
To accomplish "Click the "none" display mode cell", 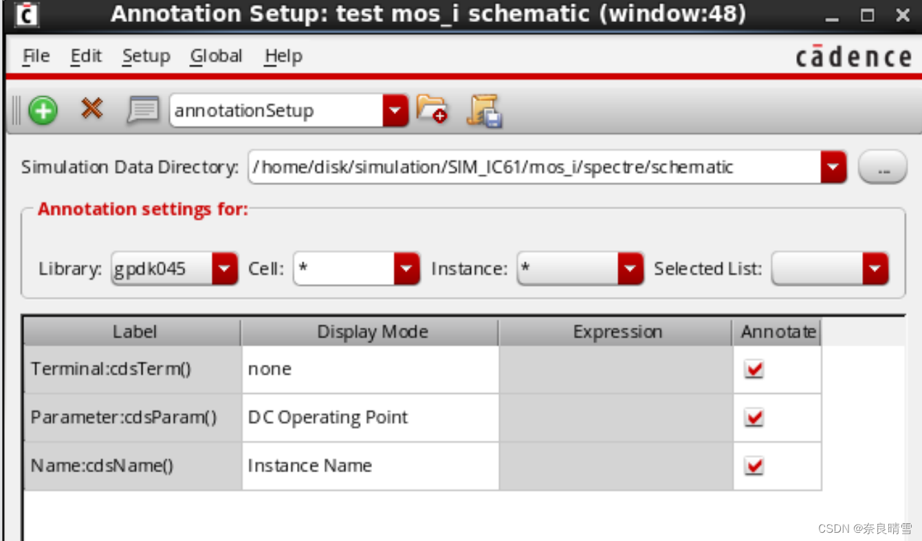I will 370,370.
